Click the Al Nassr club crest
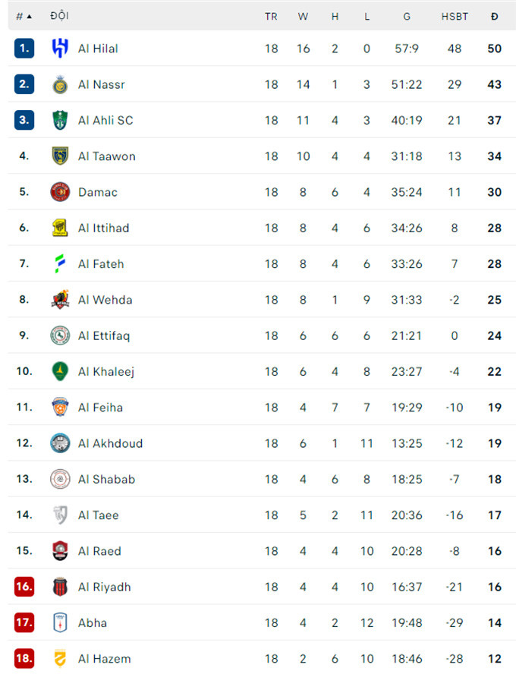 pyautogui.click(x=60, y=84)
